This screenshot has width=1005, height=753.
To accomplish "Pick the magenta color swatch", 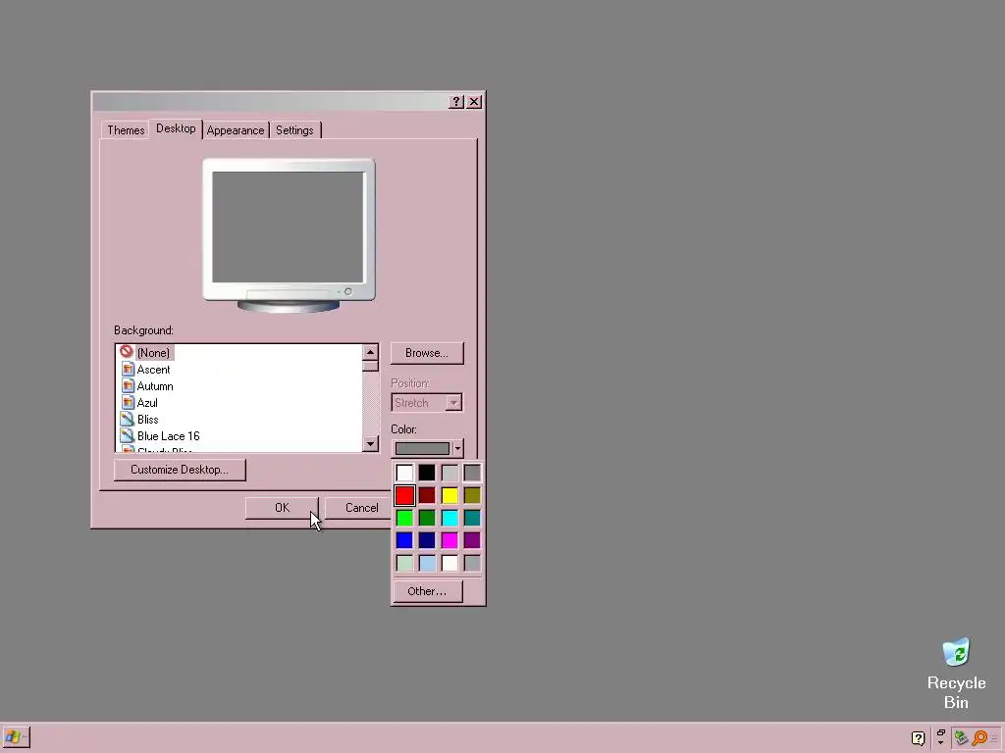I will click(x=450, y=540).
